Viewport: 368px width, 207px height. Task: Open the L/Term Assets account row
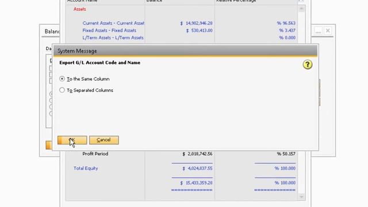(x=113, y=38)
